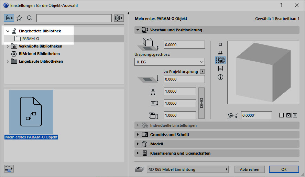Screen dimensions: 305x177
Task: Select Mein erstes PARAM-O Objekt thumbnail
Action: click(x=31, y=112)
